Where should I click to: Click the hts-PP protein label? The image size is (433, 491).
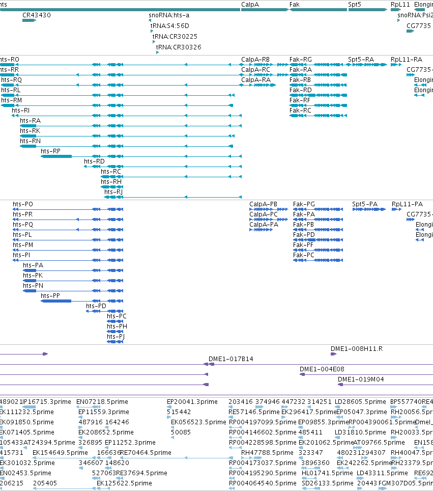pos(50,296)
